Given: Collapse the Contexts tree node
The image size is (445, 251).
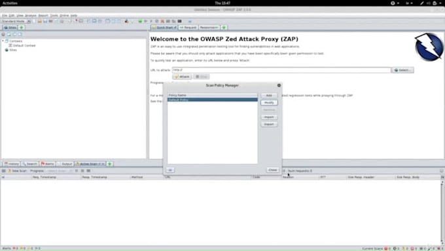Looking at the screenshot, I should click(x=3, y=41).
